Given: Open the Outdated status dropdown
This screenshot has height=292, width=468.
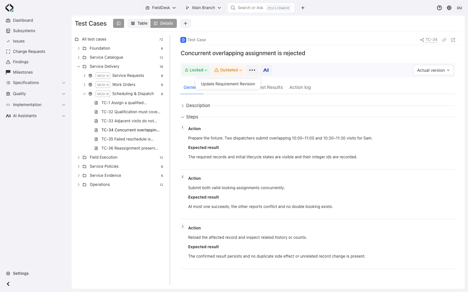Looking at the screenshot, I should click(228, 70).
